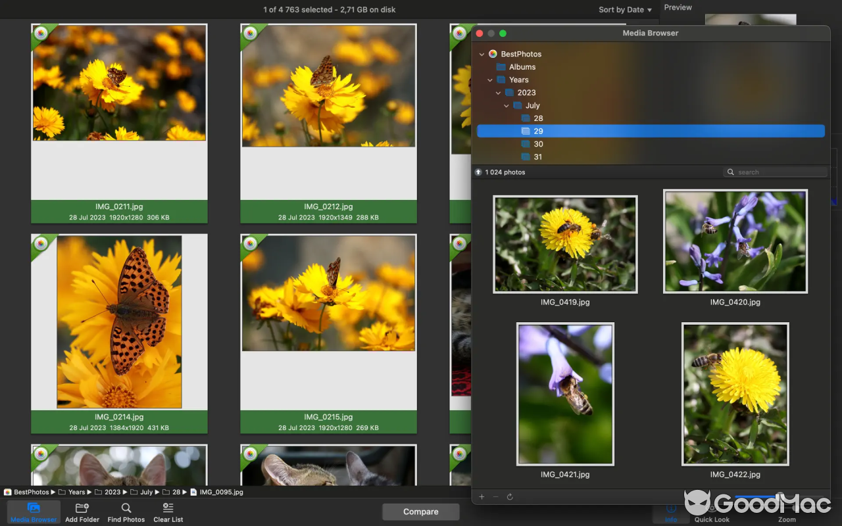
Task: Click the plus icon in the Media Browser footer
Action: pyautogui.click(x=482, y=496)
